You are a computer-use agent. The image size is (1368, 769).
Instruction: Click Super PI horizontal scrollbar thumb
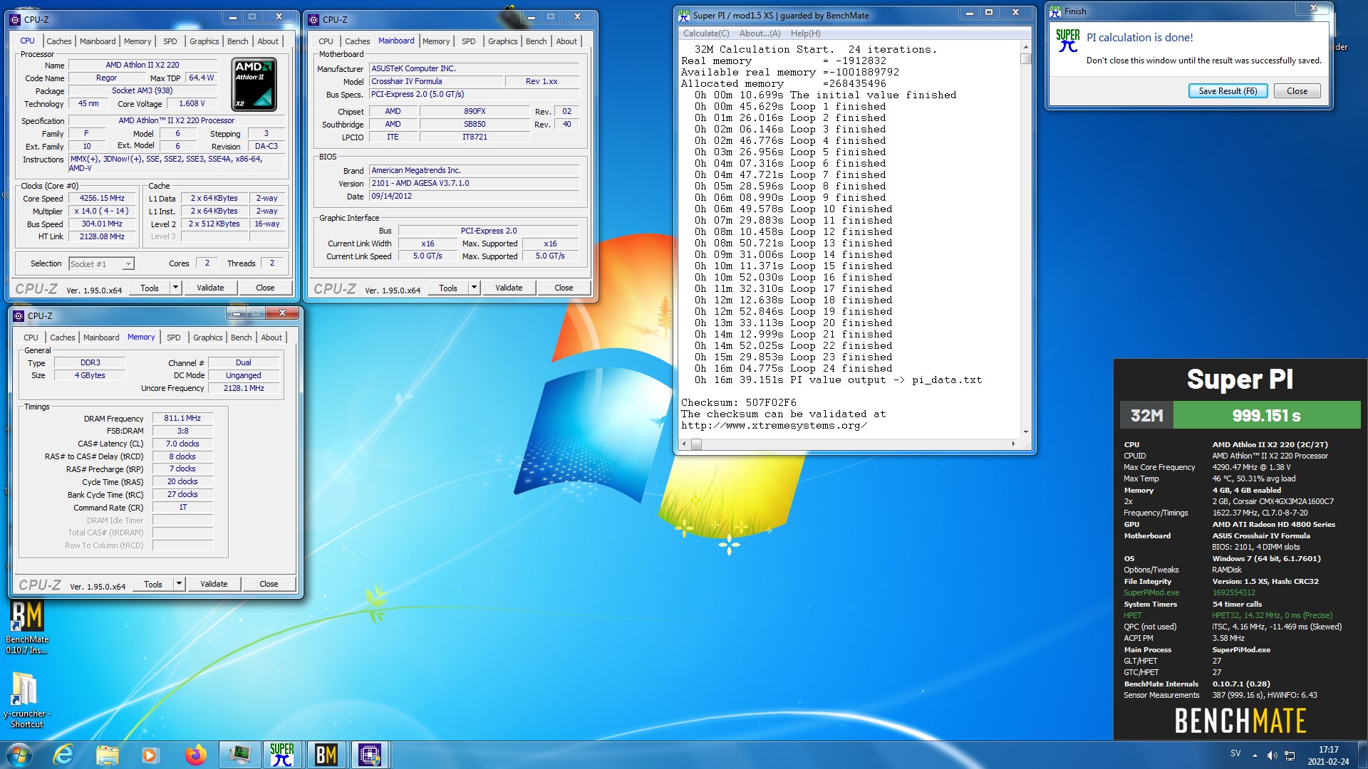tap(696, 444)
